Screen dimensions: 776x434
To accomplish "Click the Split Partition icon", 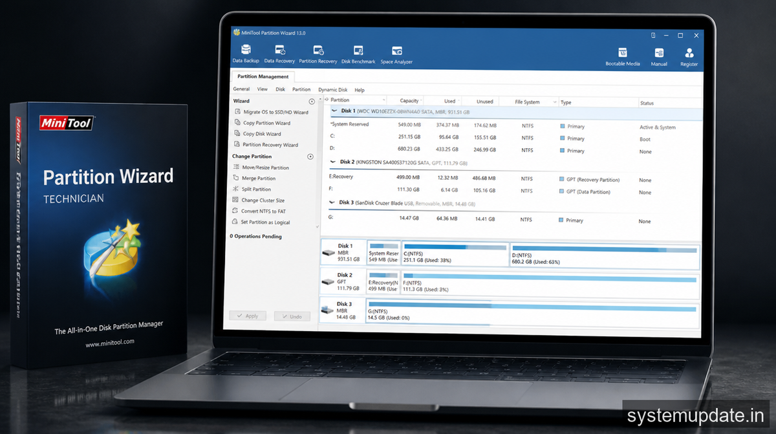I will pyautogui.click(x=237, y=190).
